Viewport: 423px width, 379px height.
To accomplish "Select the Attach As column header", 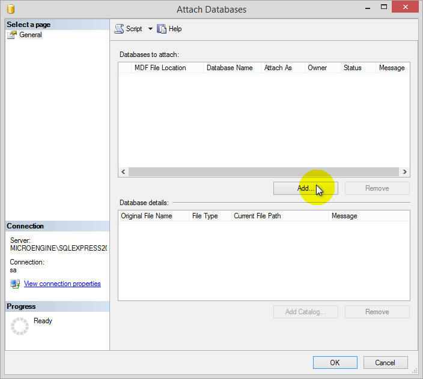I will tap(278, 68).
